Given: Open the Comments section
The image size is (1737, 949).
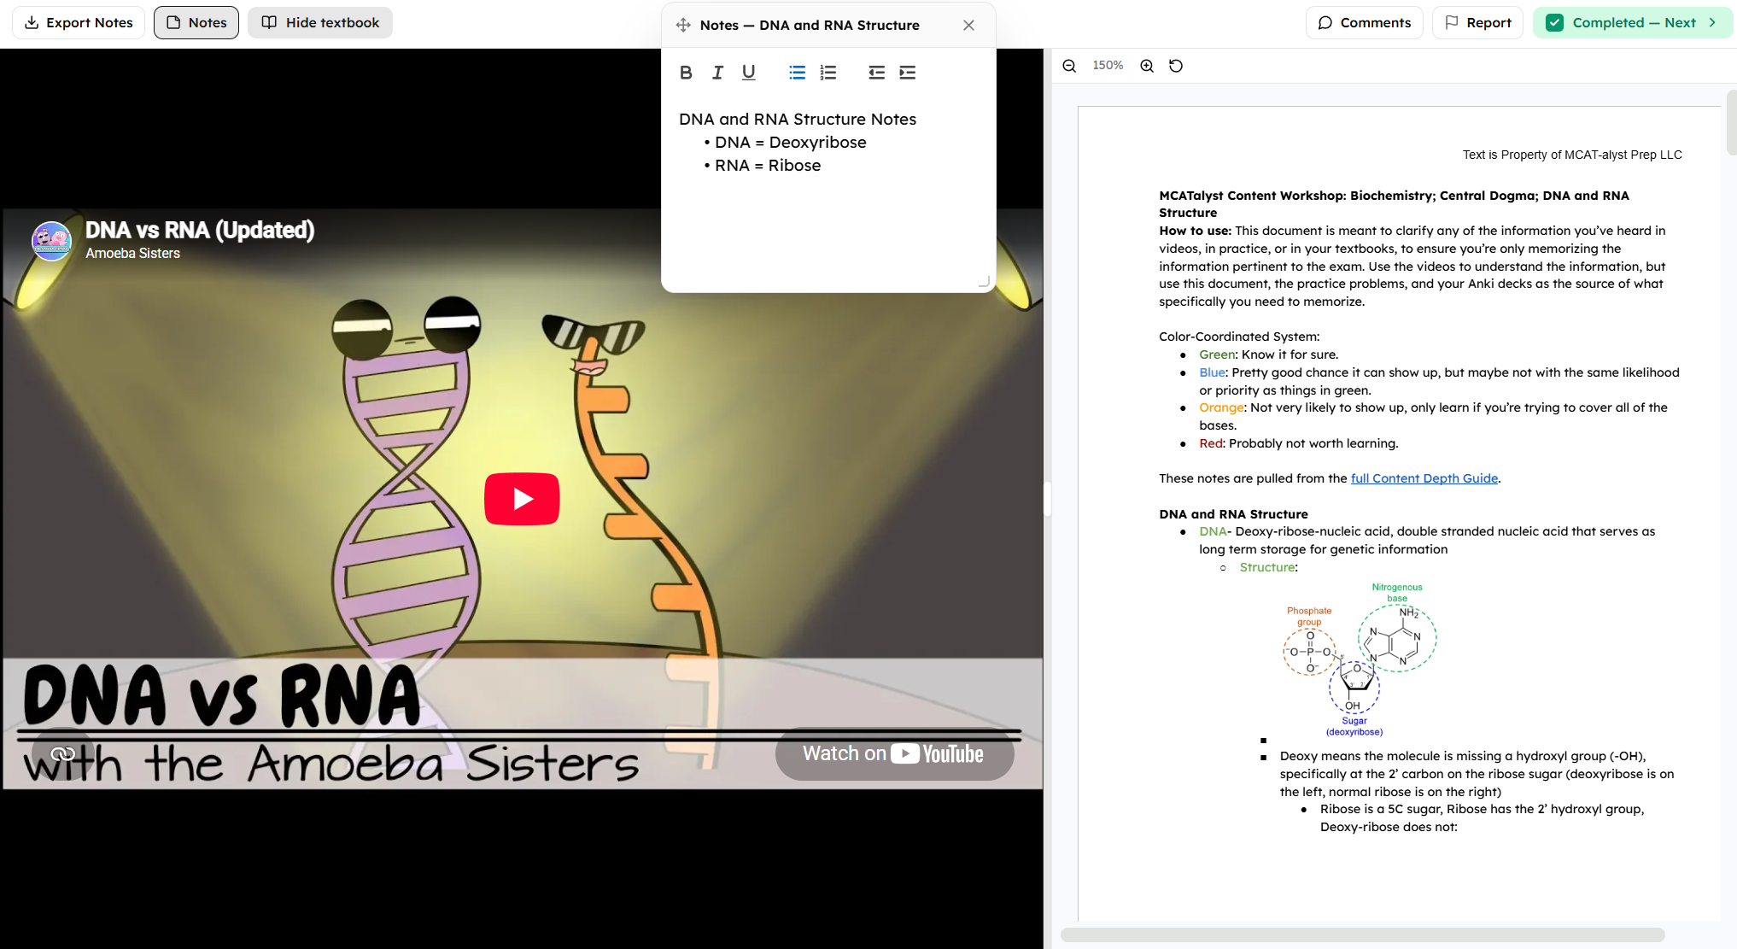Looking at the screenshot, I should pos(1364,23).
